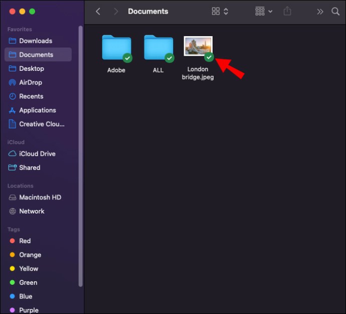The width and height of the screenshot is (346, 314).
Task: Click the iCloud Drive cloud icon
Action: [13, 153]
